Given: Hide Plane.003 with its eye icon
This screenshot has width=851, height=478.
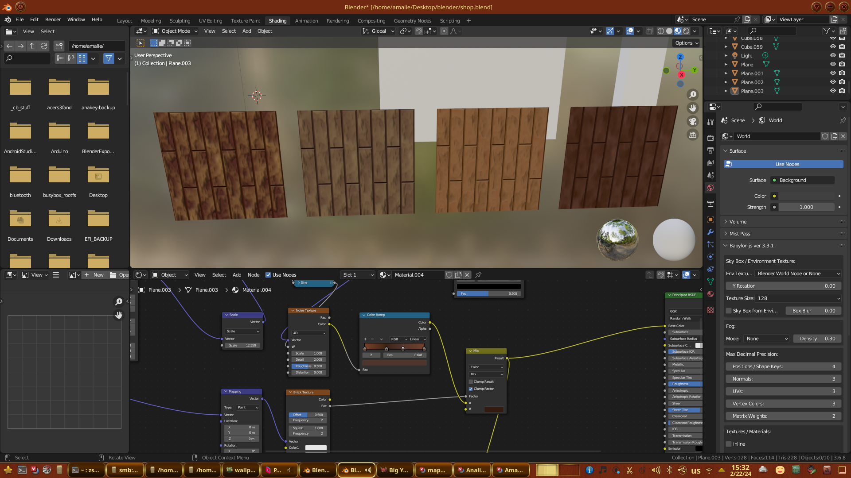Looking at the screenshot, I should coord(833,91).
